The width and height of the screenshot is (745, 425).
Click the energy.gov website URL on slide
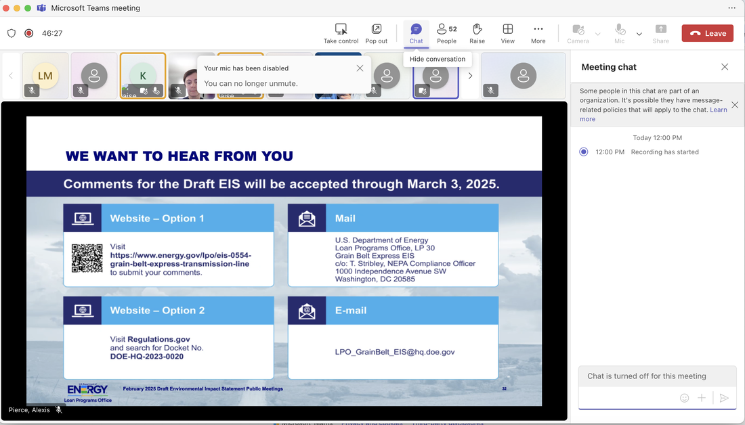coord(181,259)
